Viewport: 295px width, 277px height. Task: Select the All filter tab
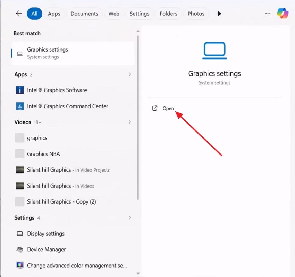pos(34,14)
